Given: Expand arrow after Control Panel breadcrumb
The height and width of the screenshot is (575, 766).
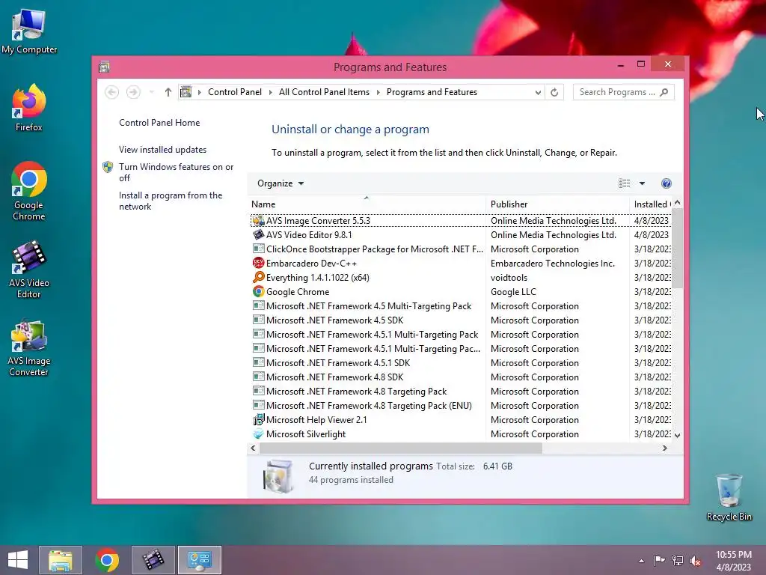Looking at the screenshot, I should 270,92.
